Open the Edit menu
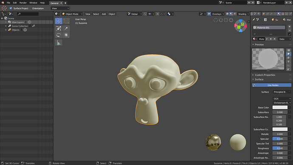The height and width of the screenshot is (165, 293). pyautogui.click(x=15, y=3)
